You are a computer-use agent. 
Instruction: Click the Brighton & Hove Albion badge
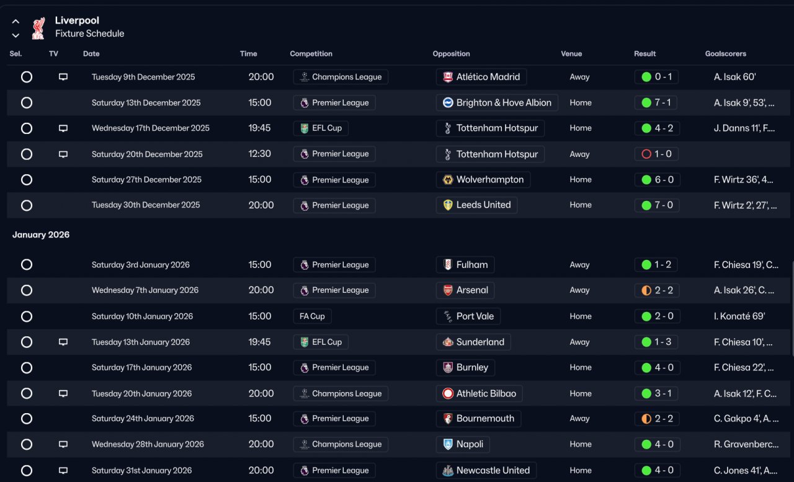pos(448,103)
